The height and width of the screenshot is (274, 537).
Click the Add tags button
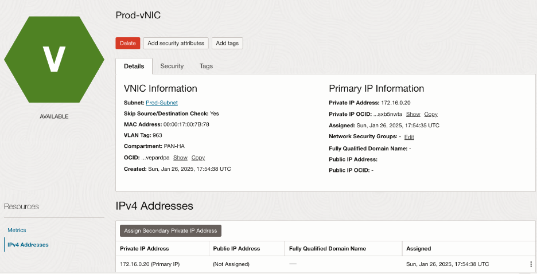pyautogui.click(x=227, y=43)
